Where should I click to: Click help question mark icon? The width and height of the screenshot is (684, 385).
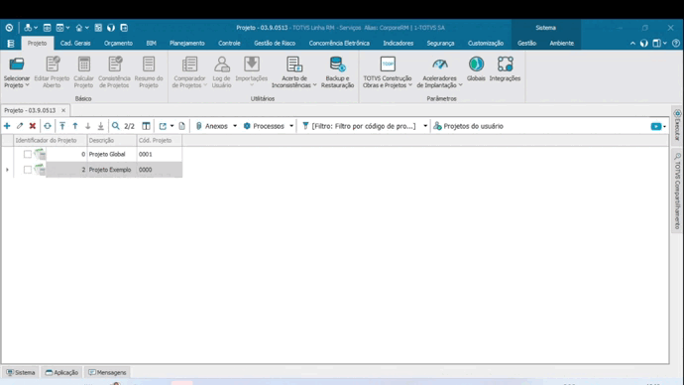point(676,44)
